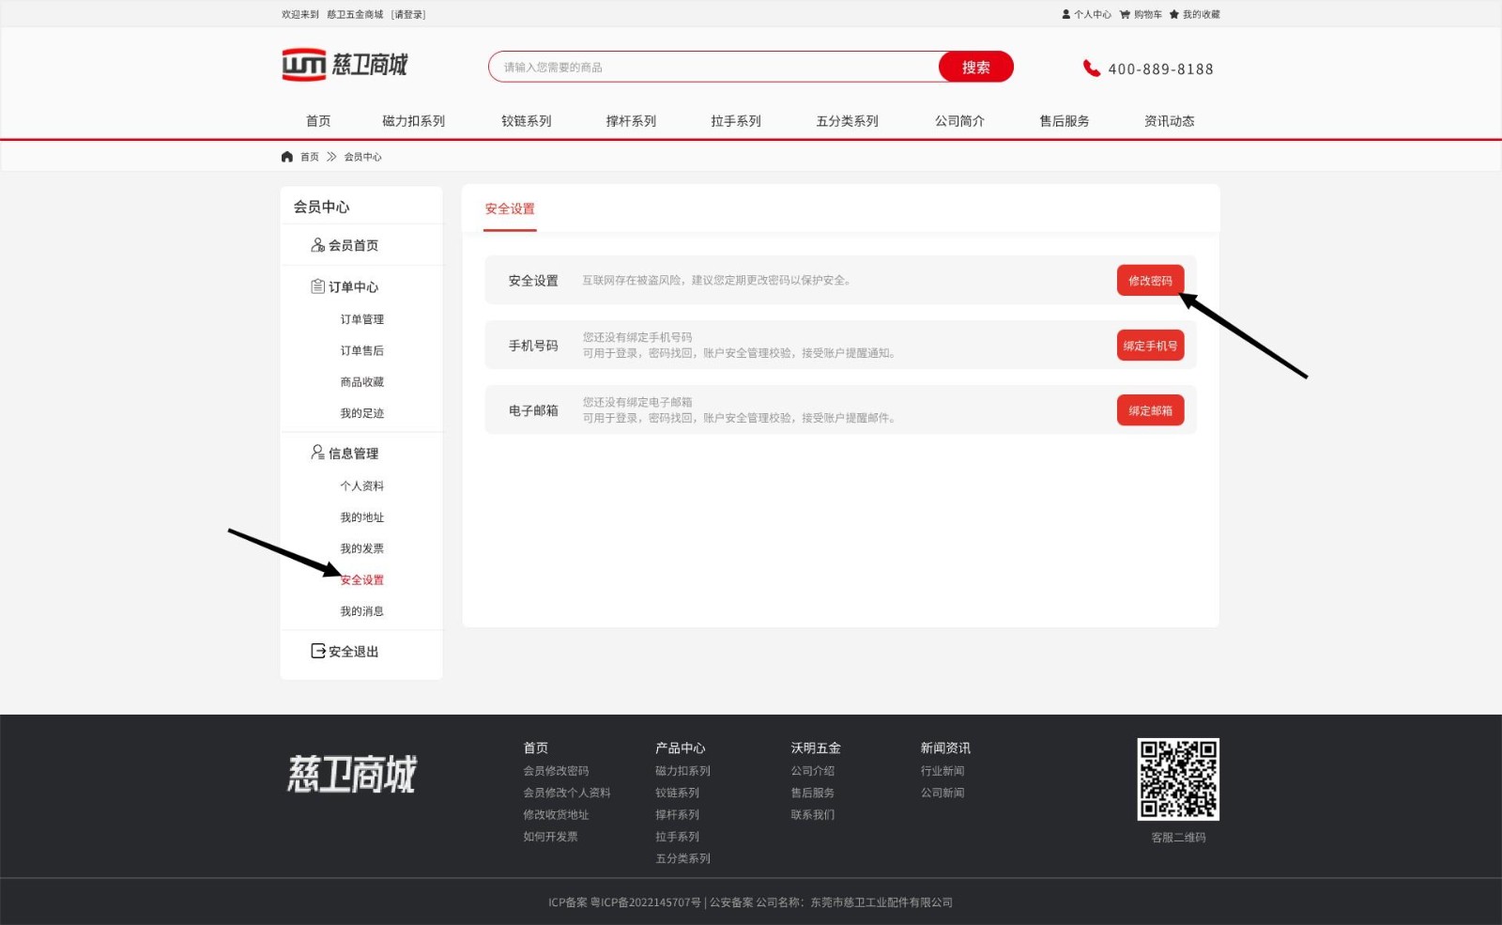Click the customer service QR code
Image resolution: width=1502 pixels, height=925 pixels.
click(x=1178, y=779)
